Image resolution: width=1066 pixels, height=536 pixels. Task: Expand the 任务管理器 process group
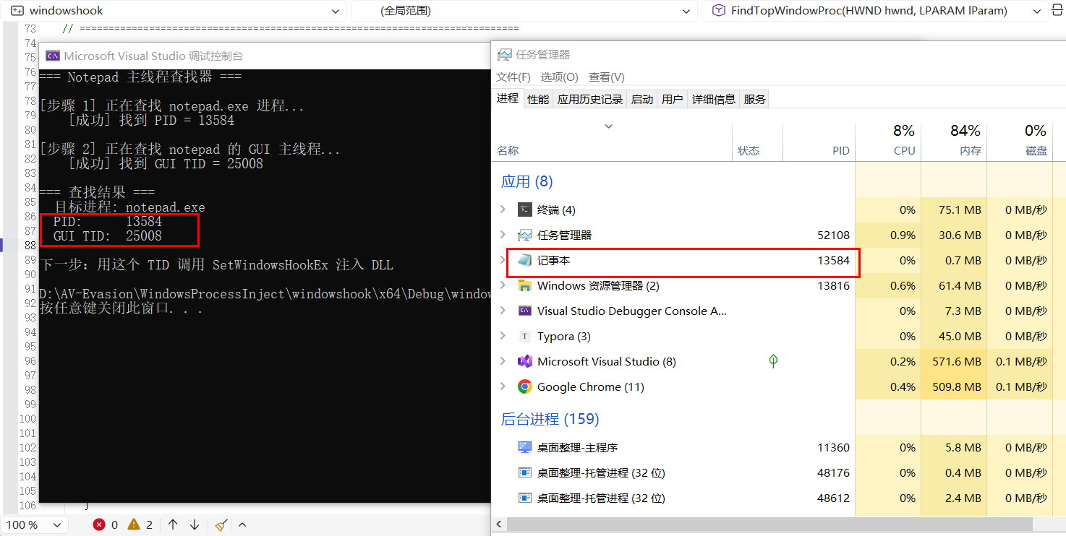point(503,235)
